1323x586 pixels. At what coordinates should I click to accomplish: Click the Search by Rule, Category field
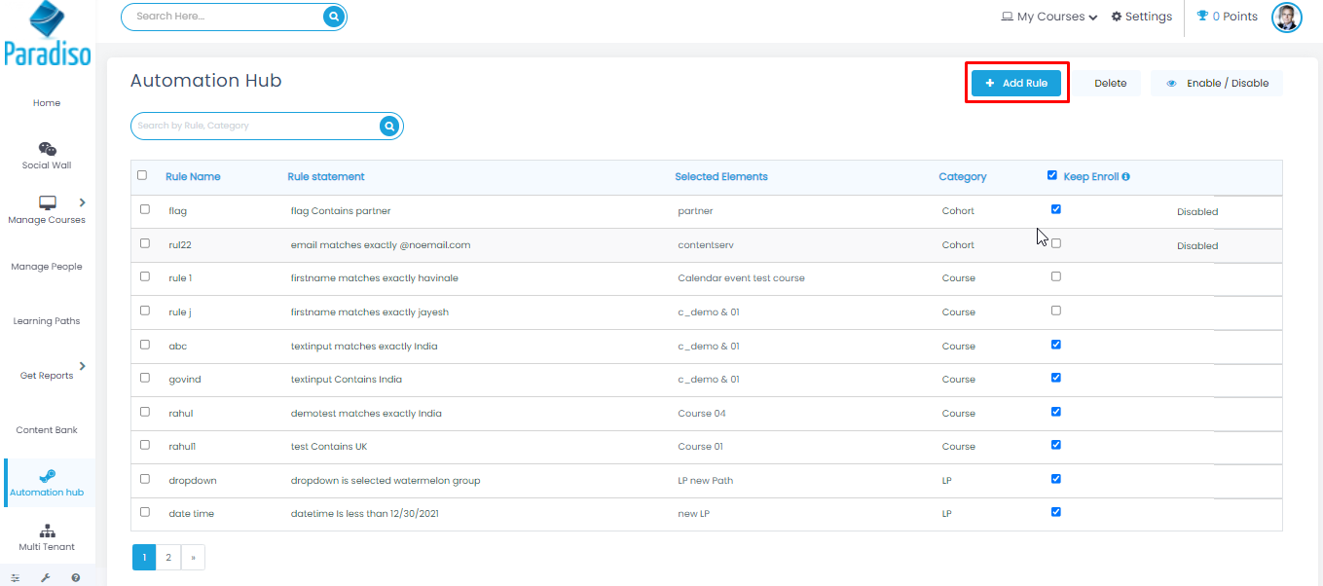pyautogui.click(x=253, y=126)
